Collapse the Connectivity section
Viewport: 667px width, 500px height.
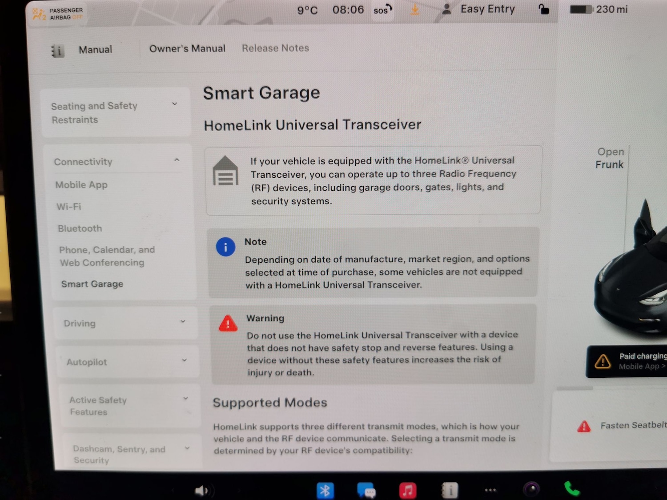(x=177, y=160)
